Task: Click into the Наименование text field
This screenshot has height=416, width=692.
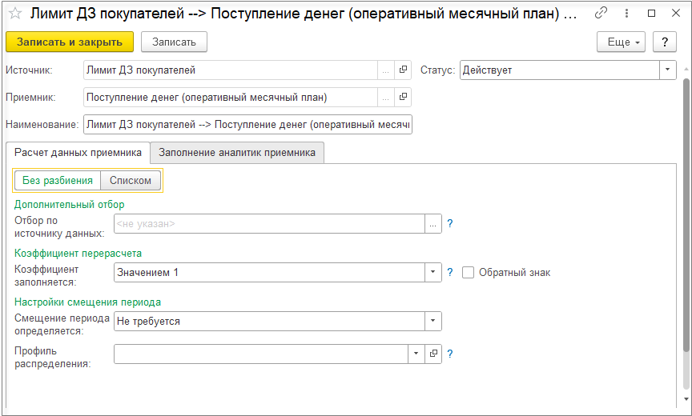Action: [x=247, y=125]
